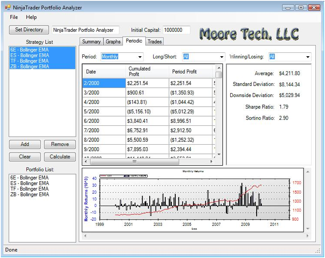Select TF - Bollinger EMA in Portfolio List
This screenshot has width=325, height=258.
(x=42, y=189)
